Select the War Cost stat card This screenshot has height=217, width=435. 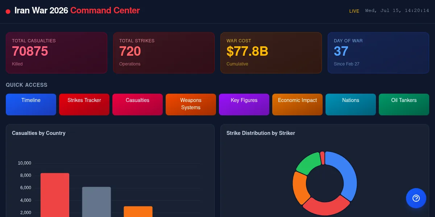[271, 53]
